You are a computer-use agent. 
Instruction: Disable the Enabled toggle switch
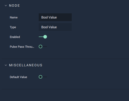point(43,37)
